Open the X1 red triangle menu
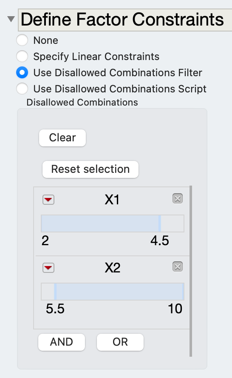232x378 pixels. pos(48,200)
